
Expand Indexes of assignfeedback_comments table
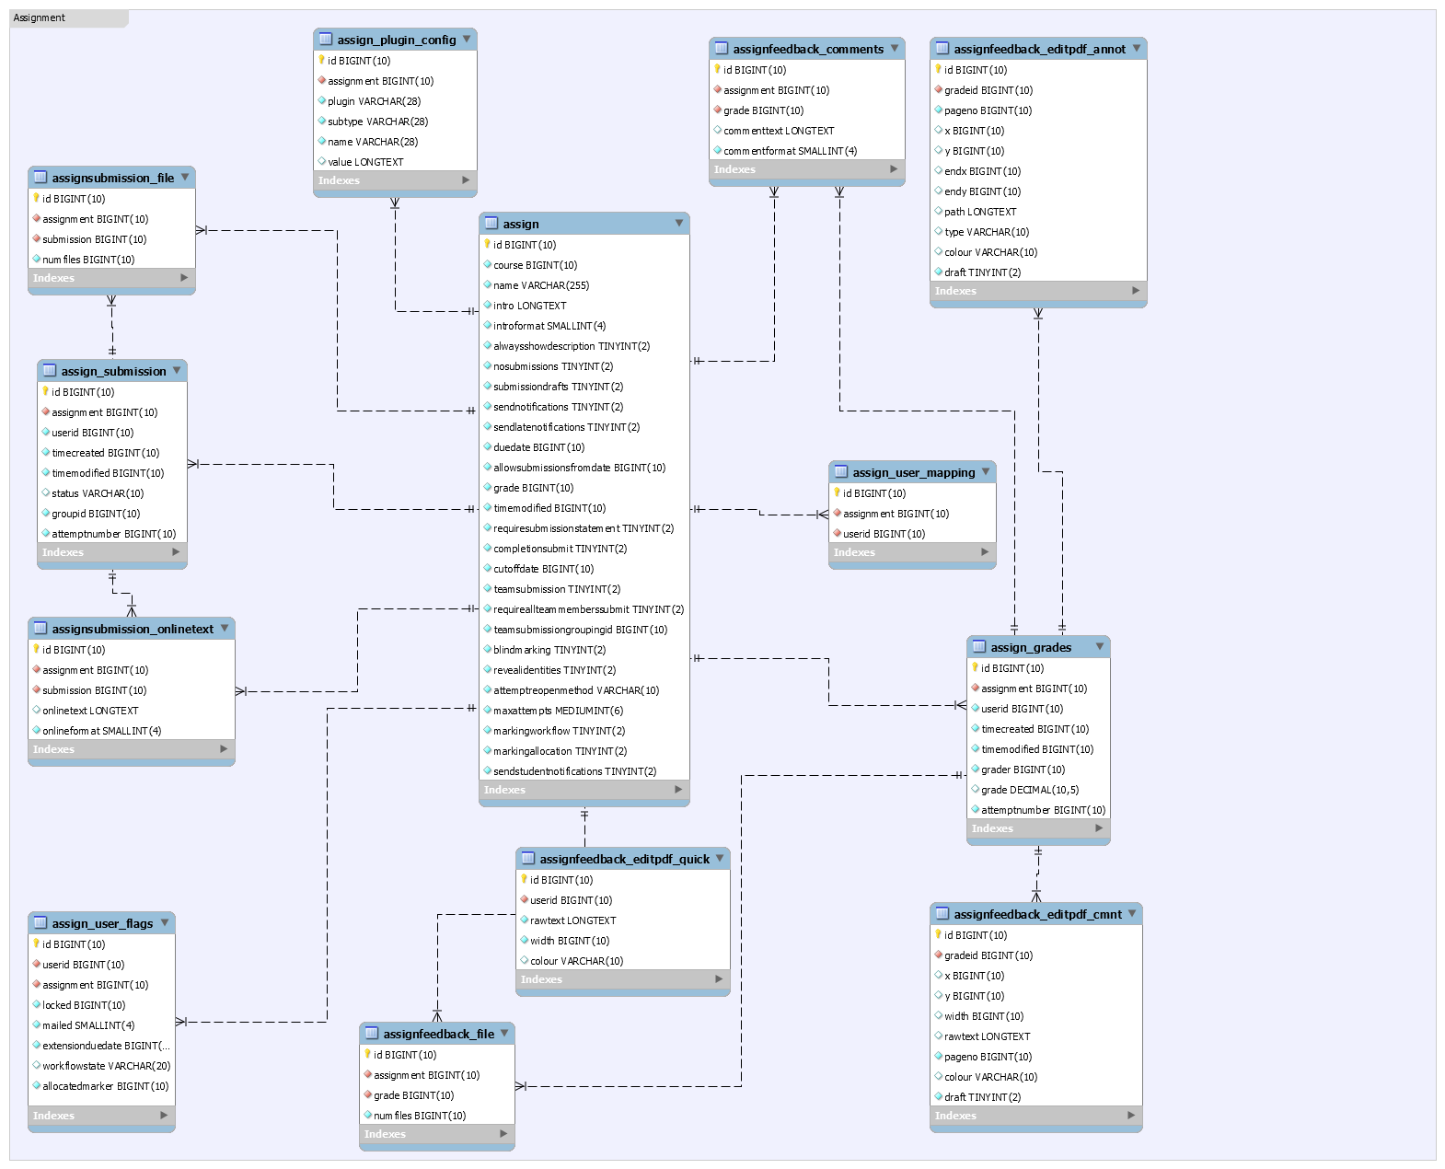coord(894,169)
